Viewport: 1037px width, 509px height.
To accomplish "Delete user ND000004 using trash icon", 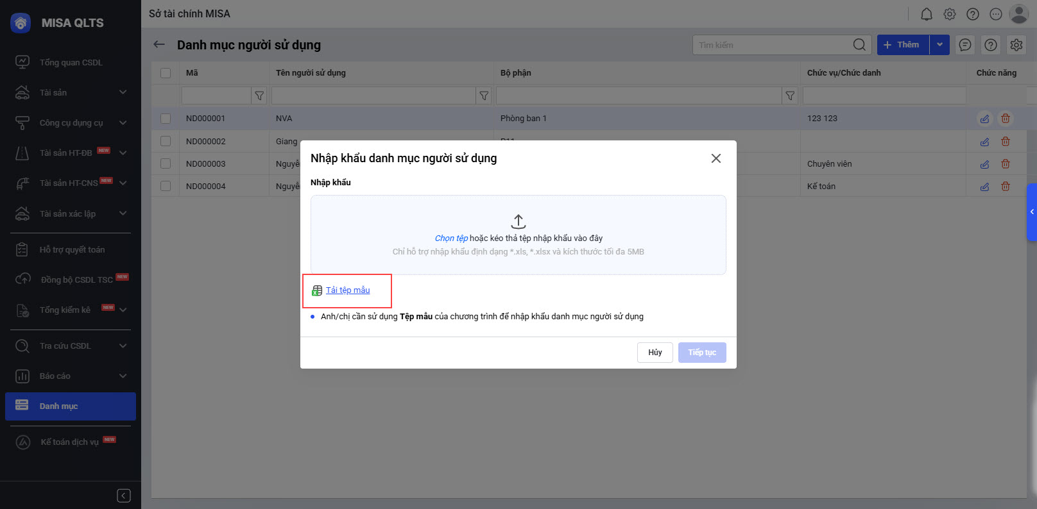I will [x=1006, y=187].
